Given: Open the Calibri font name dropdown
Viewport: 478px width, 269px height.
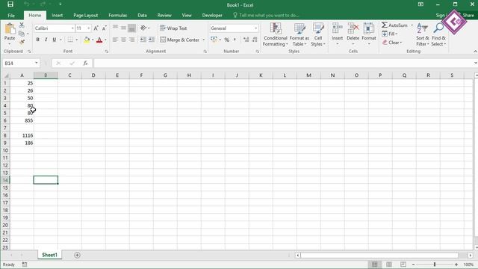Looking at the screenshot, I should point(72,28).
